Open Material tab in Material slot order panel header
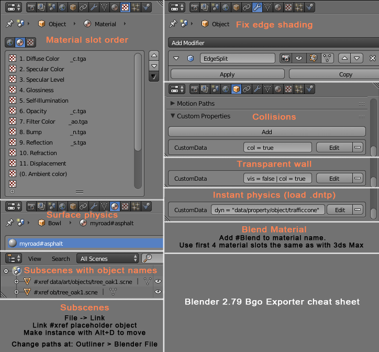The height and width of the screenshot is (352, 379). point(115,7)
